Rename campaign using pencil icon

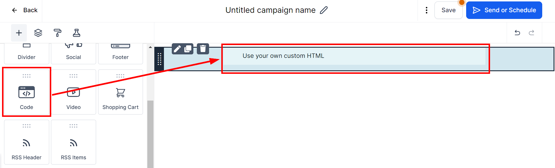(324, 10)
